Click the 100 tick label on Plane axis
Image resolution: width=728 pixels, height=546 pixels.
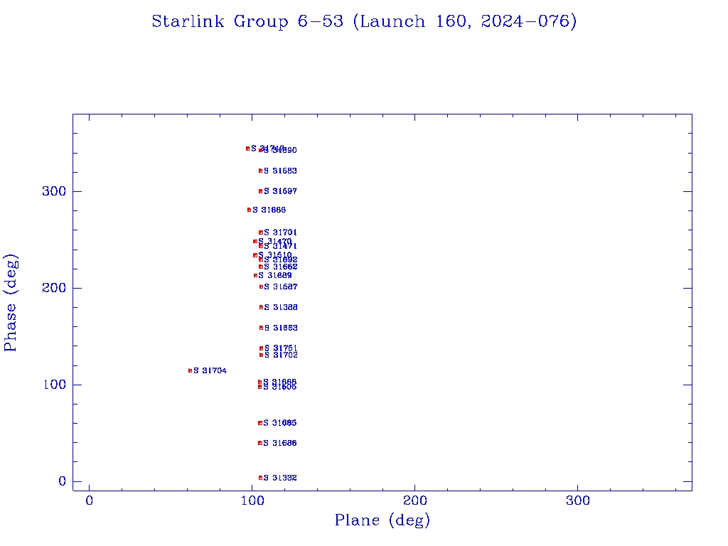pos(252,500)
